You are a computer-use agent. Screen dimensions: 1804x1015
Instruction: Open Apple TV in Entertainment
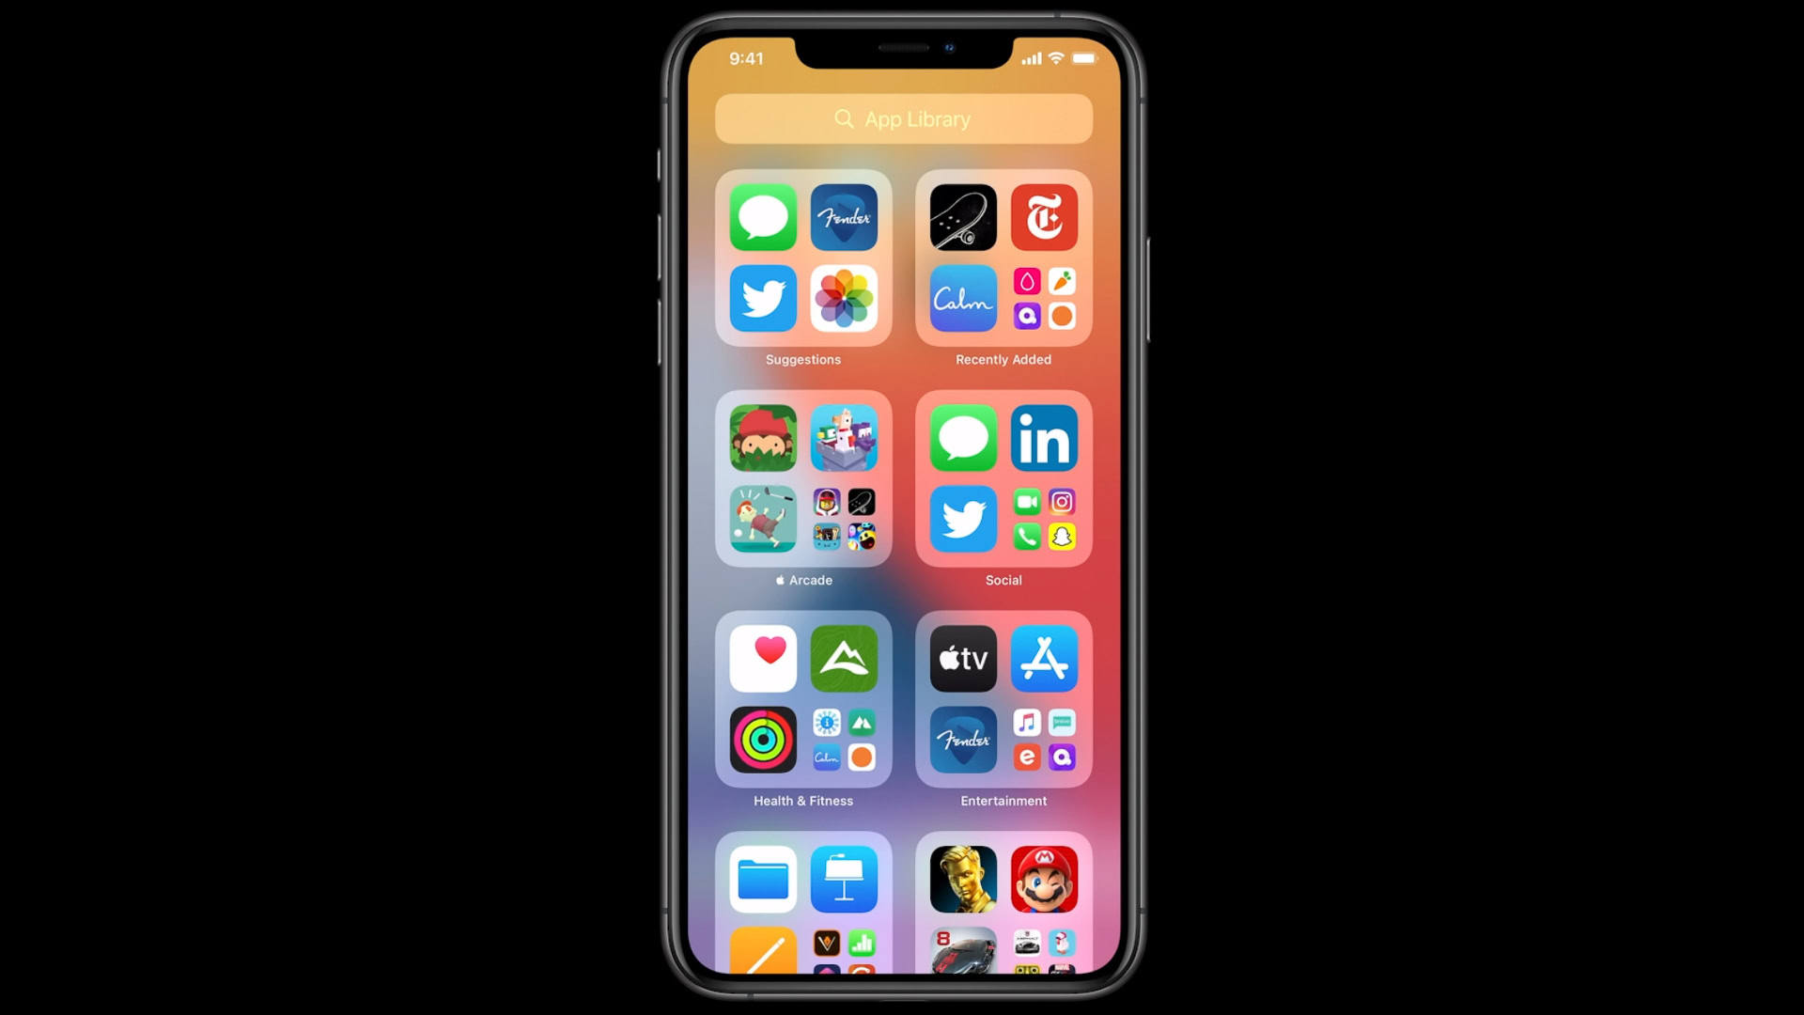coord(963,657)
